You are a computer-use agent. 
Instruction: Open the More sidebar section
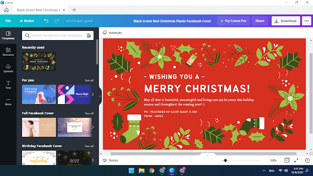click(8, 101)
